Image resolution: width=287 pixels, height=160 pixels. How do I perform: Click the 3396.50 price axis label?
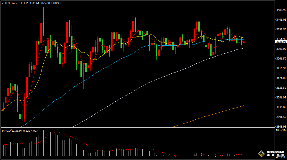coord(281,29)
